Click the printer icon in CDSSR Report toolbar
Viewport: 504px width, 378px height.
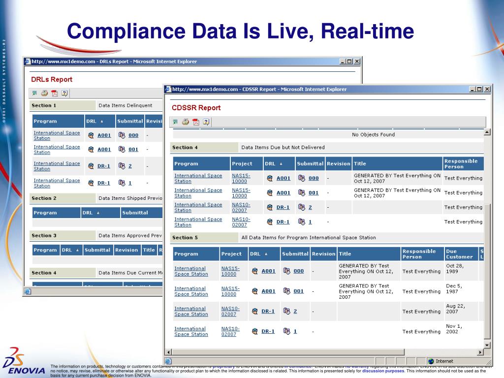pyautogui.click(x=186, y=122)
